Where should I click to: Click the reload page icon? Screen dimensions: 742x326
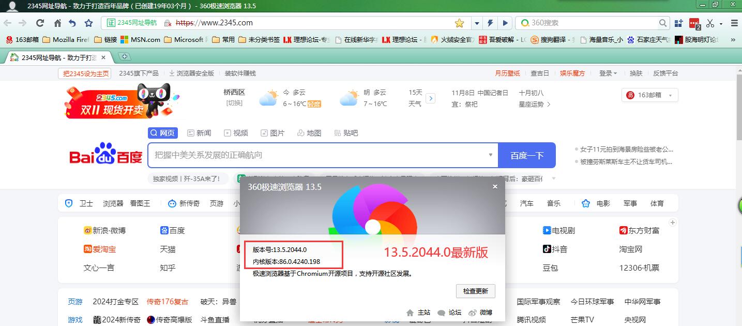pos(40,23)
